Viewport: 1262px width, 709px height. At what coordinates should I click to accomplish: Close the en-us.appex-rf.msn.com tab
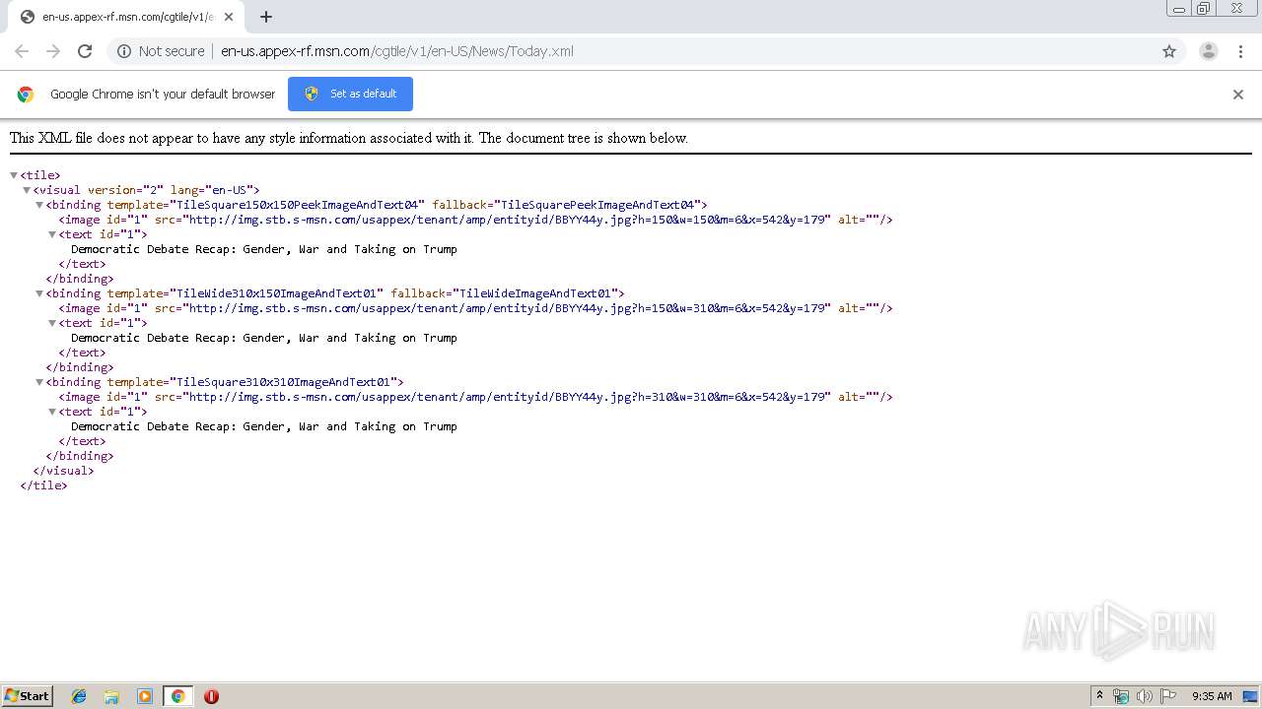click(229, 17)
